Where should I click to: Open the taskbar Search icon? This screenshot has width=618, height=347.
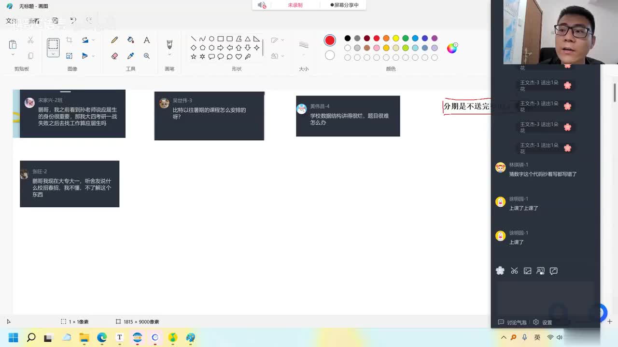pyautogui.click(x=31, y=337)
